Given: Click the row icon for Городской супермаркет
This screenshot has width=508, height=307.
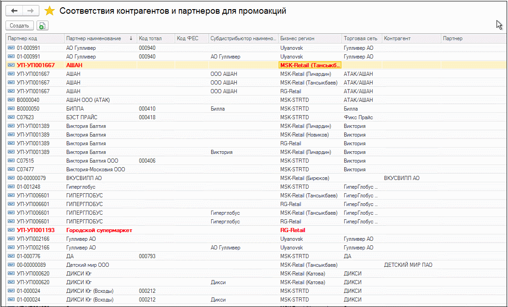Looking at the screenshot, I should [11, 230].
